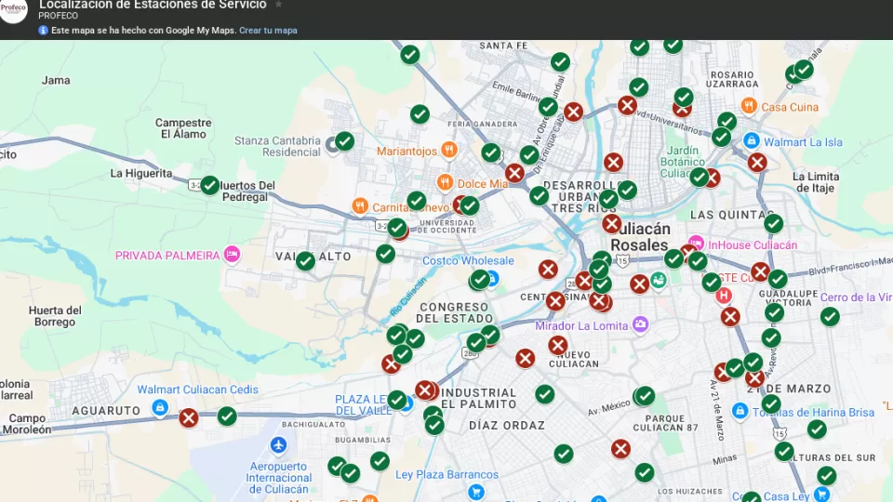
Task: Select green check marker at Valle Alto
Action: click(305, 261)
